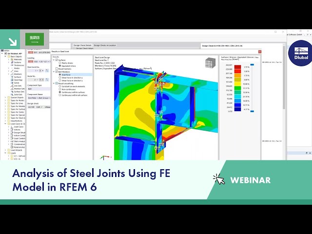312x234 pixels.
Task: Switch to the Design Checks in Location tab
Action: coord(105,45)
